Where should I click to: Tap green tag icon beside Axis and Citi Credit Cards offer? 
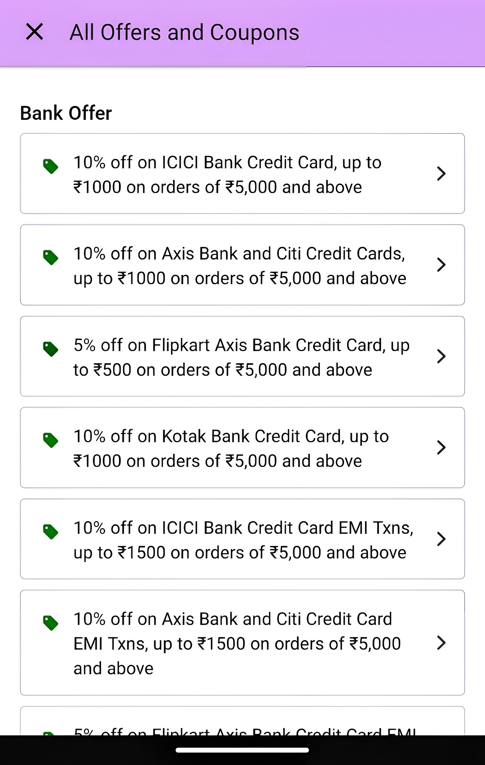[51, 257]
